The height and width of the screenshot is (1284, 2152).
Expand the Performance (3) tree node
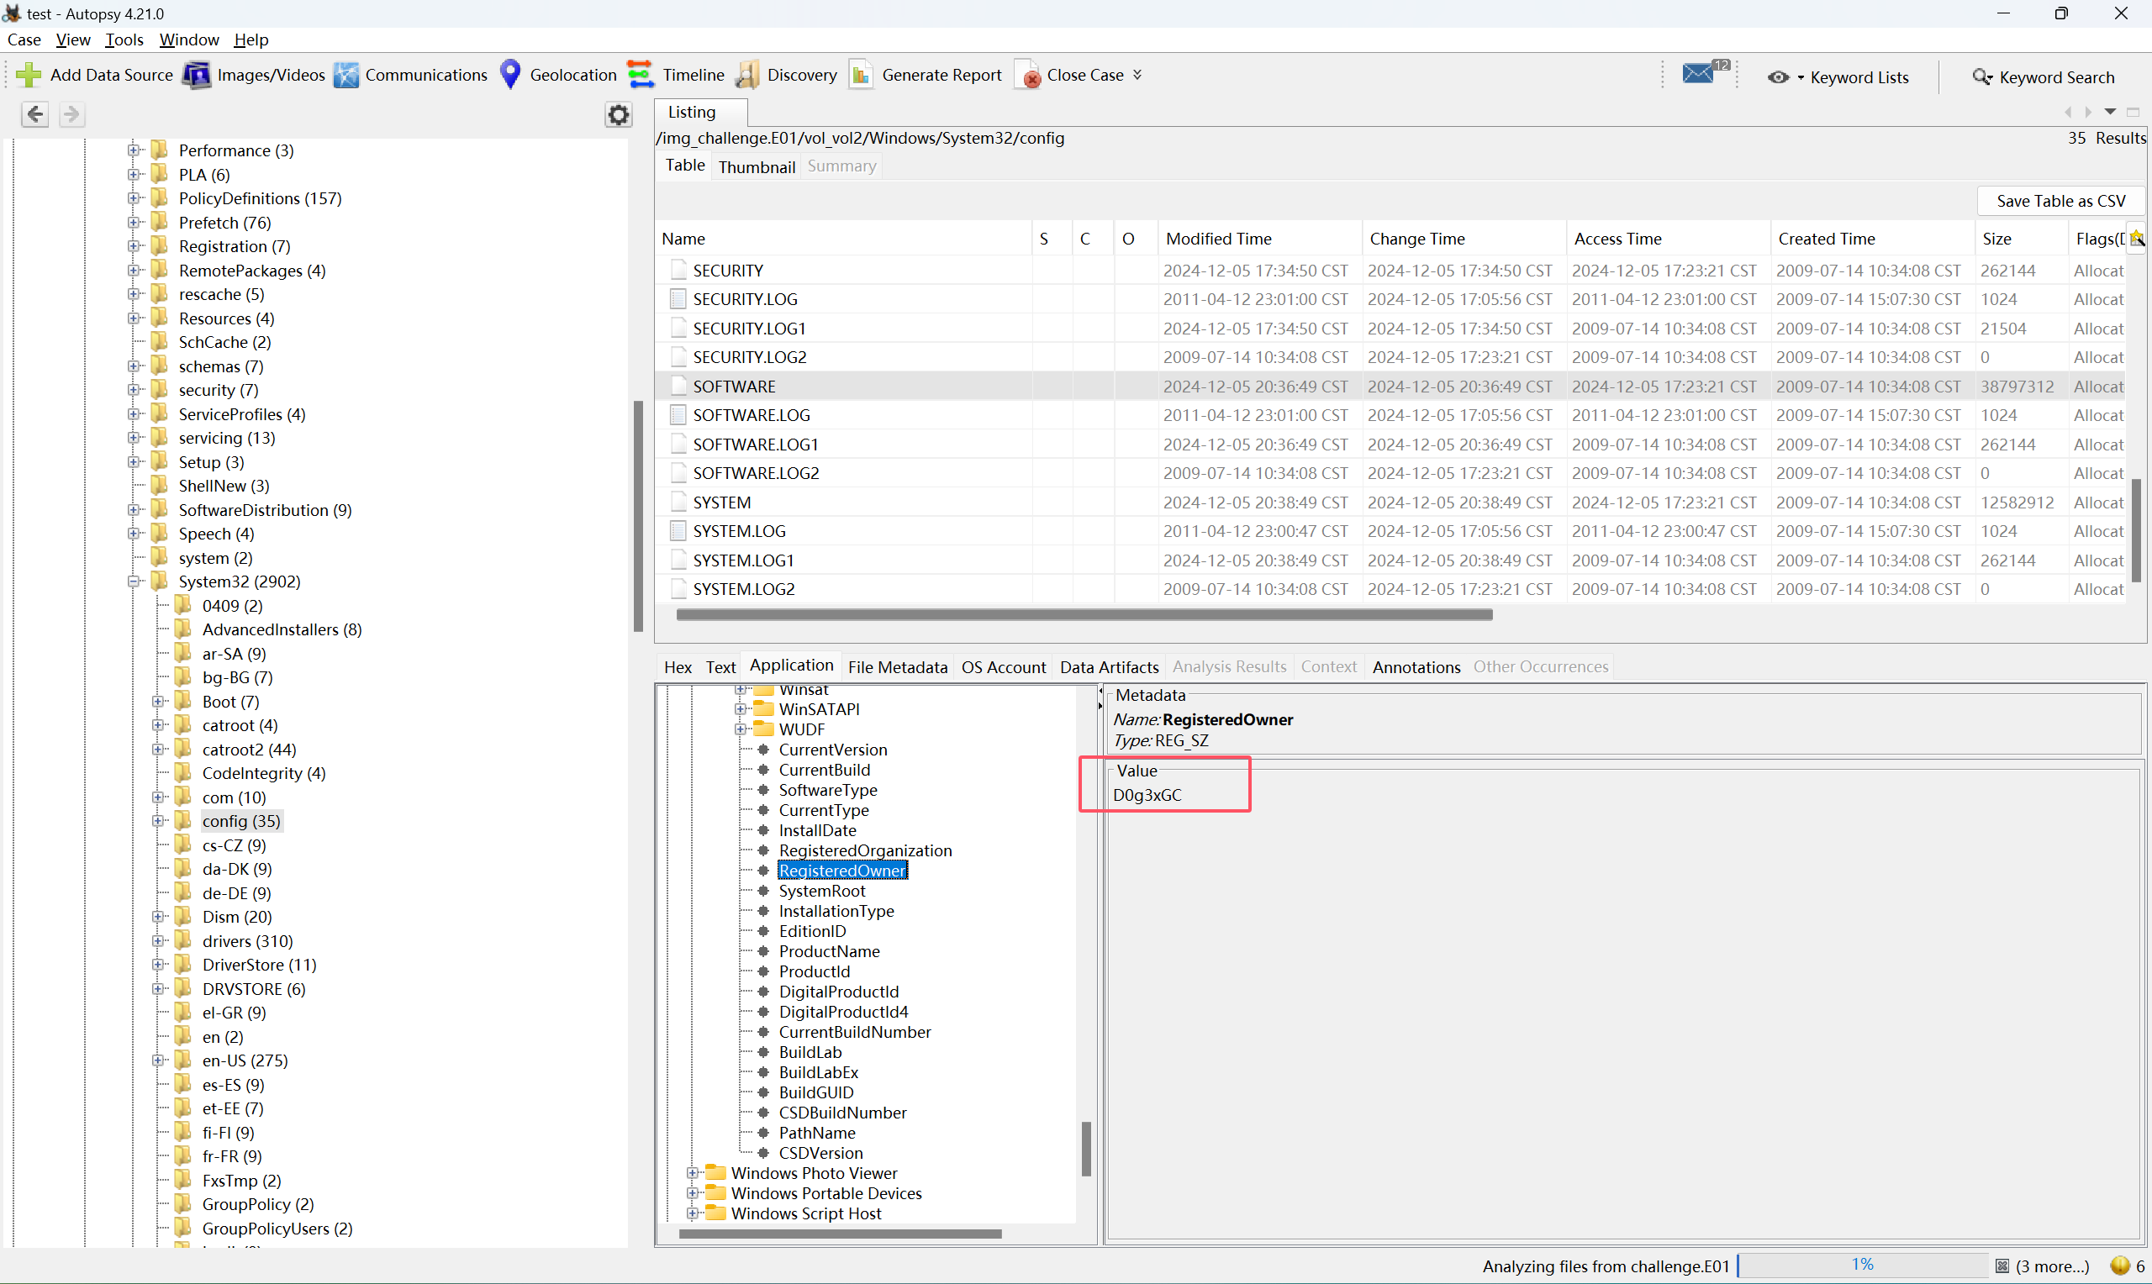click(x=134, y=150)
